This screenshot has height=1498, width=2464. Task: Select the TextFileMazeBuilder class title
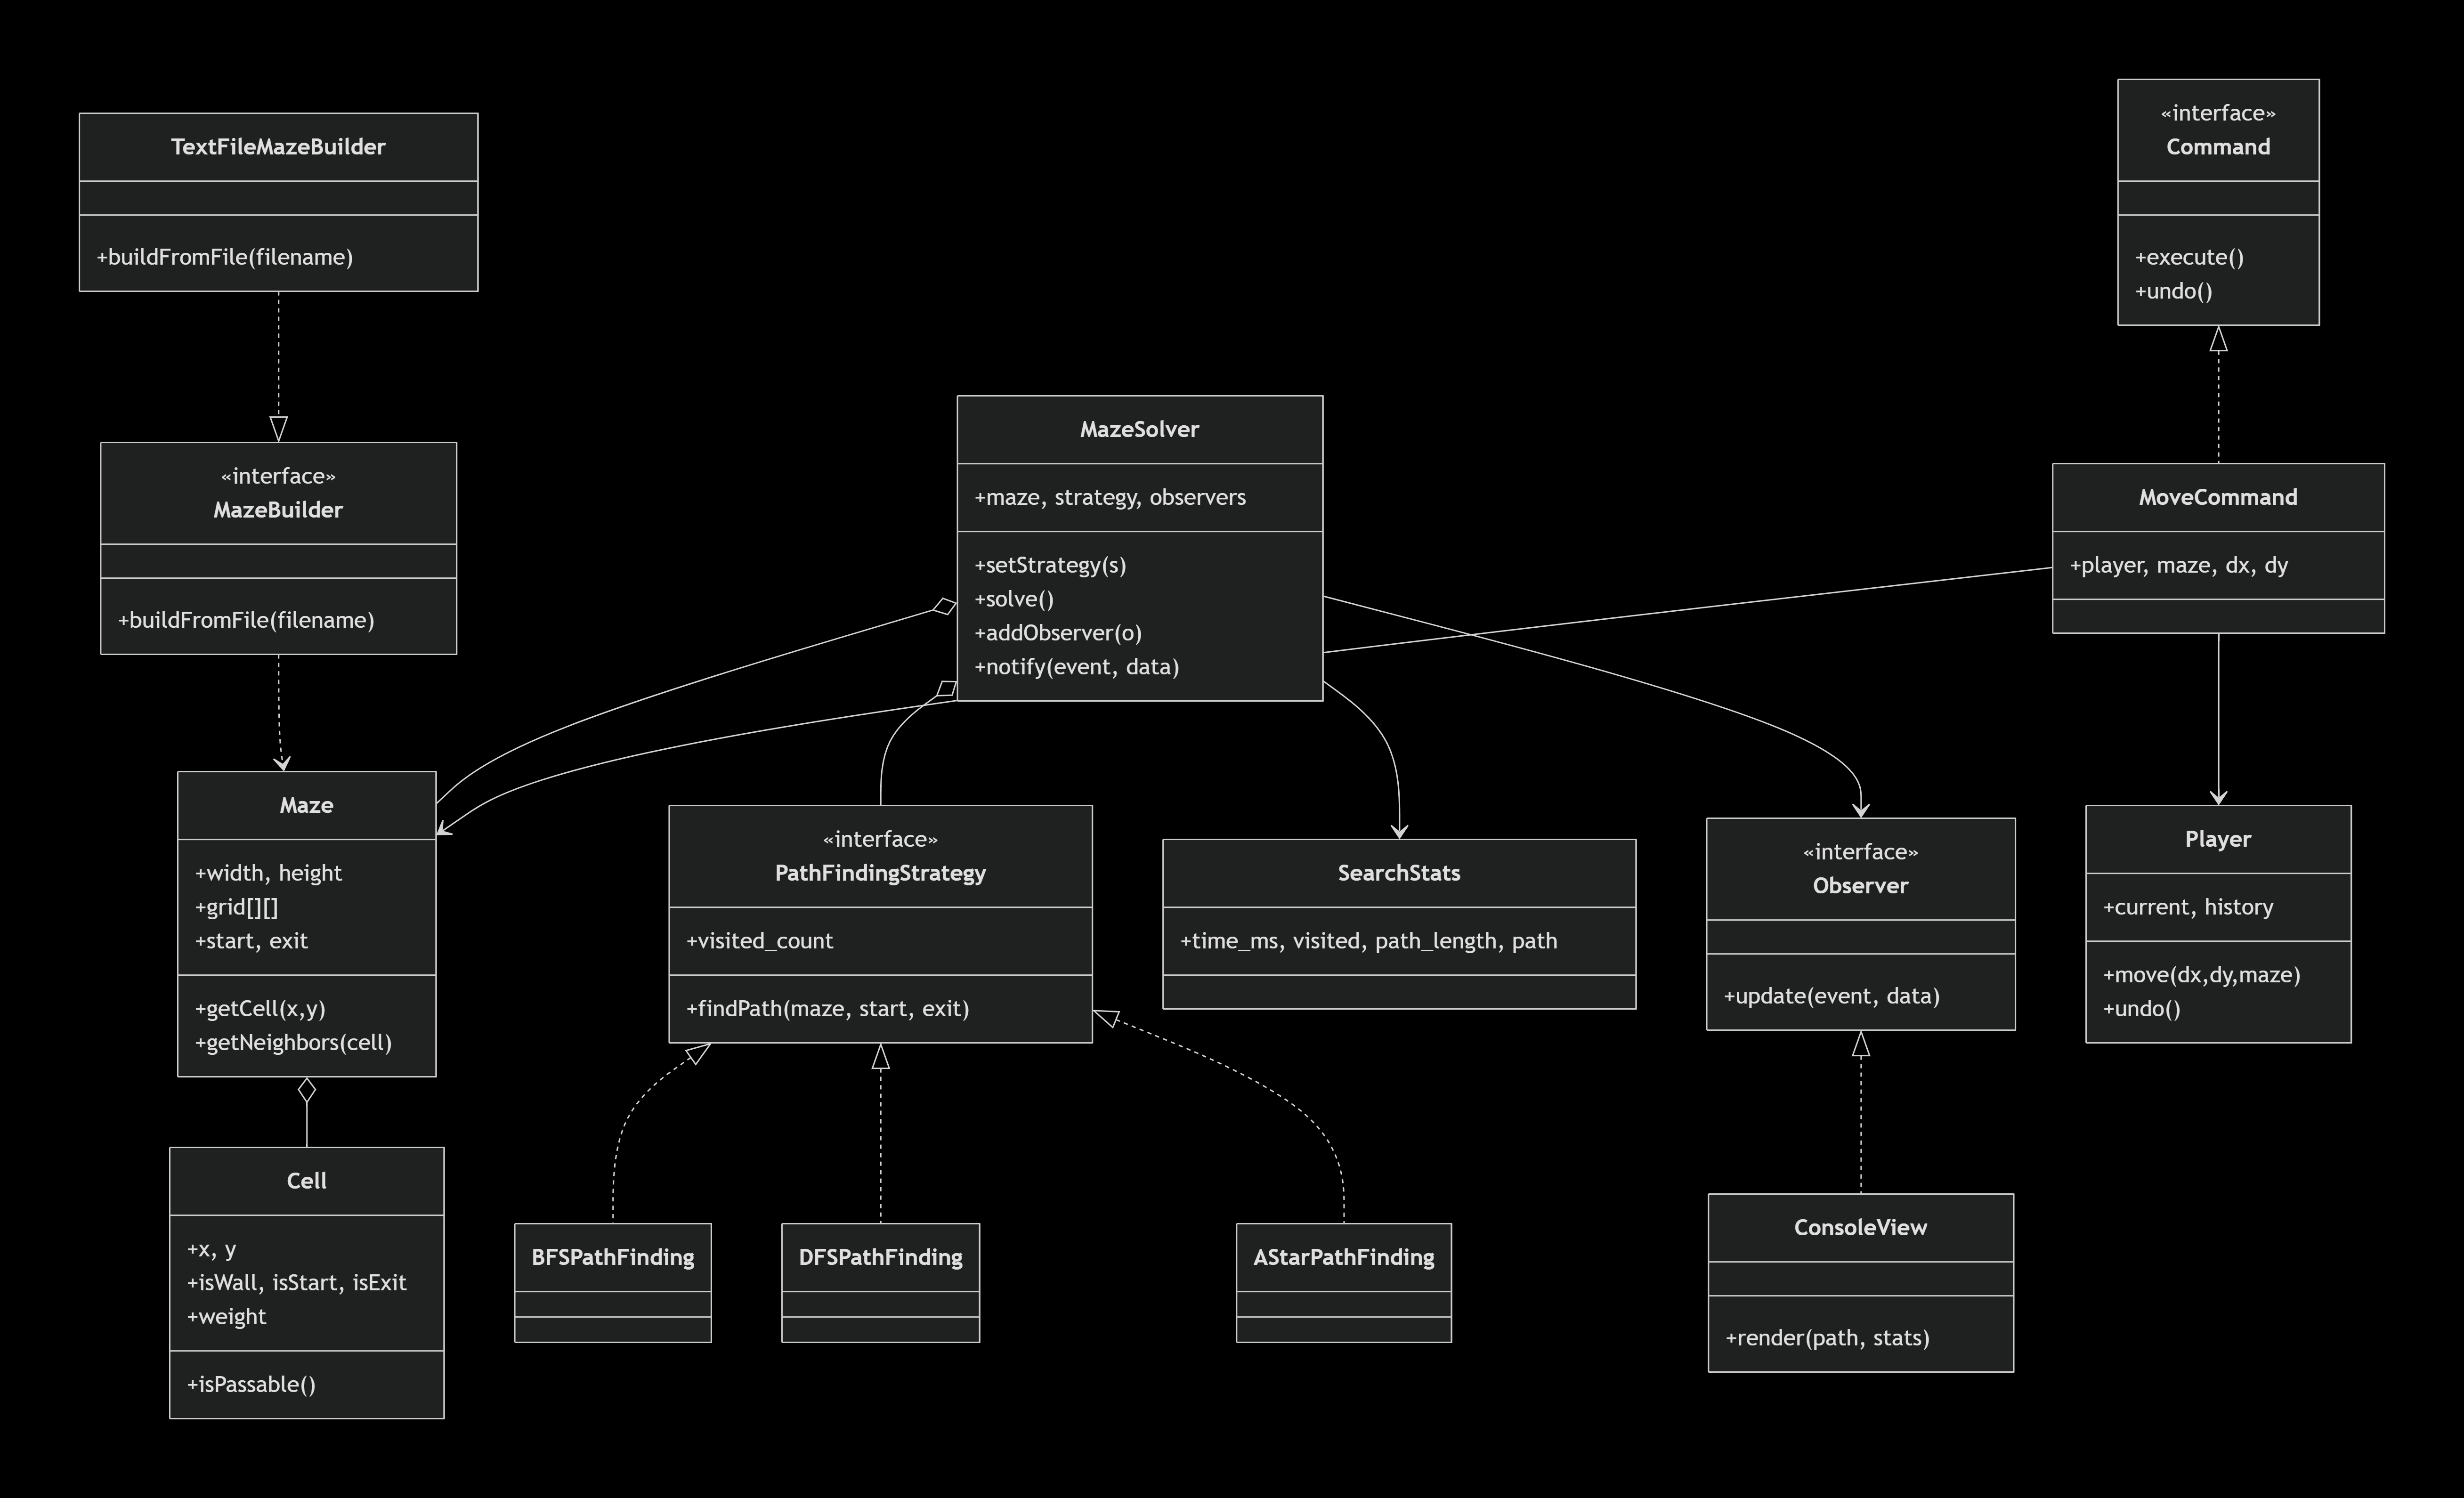tap(278, 147)
